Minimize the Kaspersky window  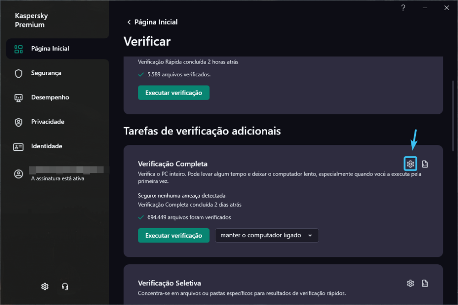tap(425, 8)
